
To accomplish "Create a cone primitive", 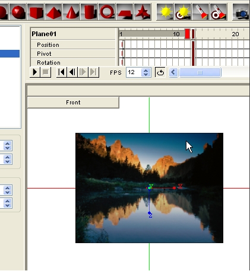I will [71, 12].
